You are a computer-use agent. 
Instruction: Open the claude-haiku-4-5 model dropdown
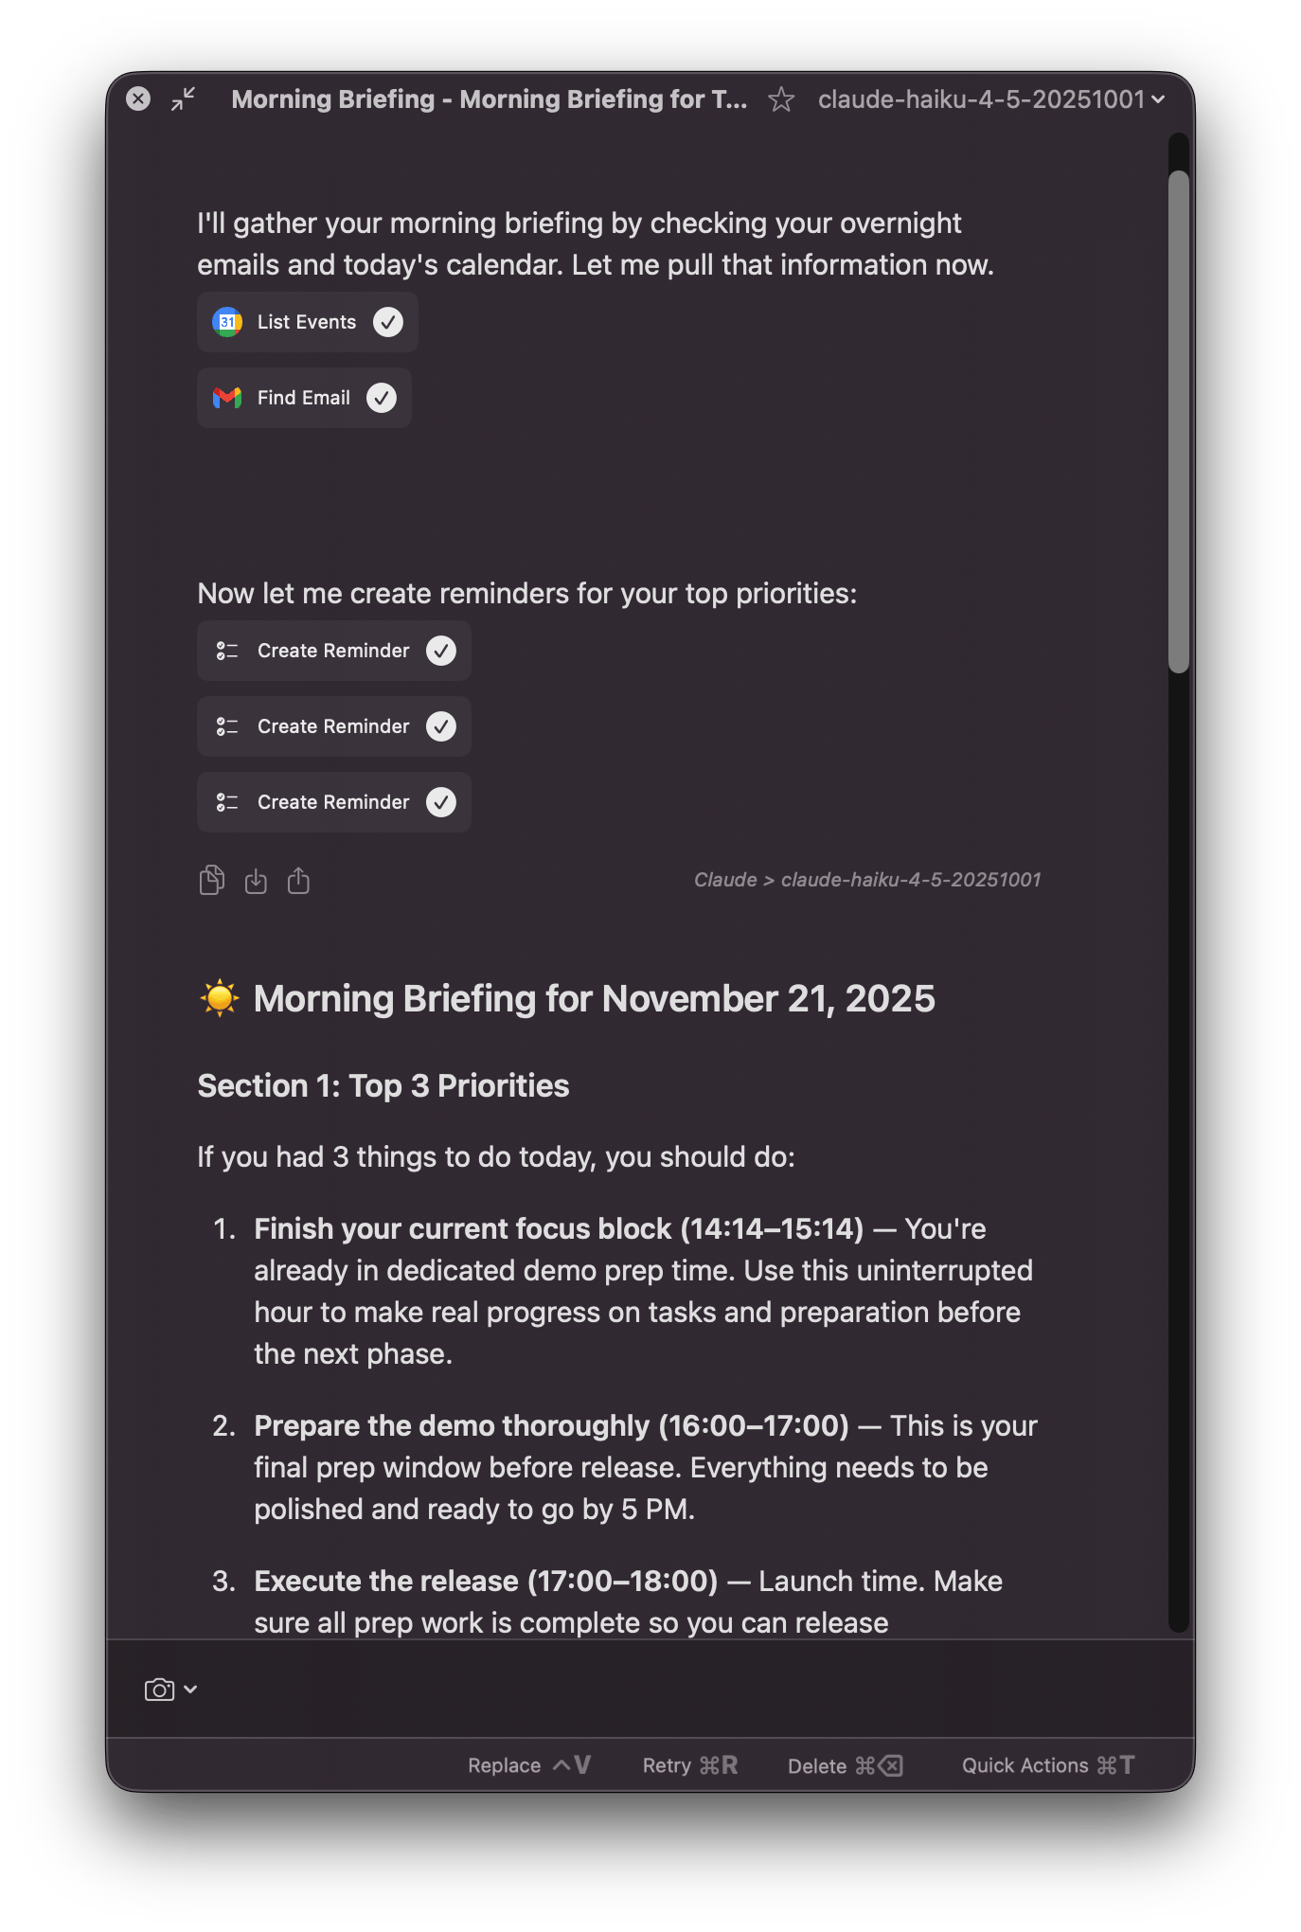990,99
